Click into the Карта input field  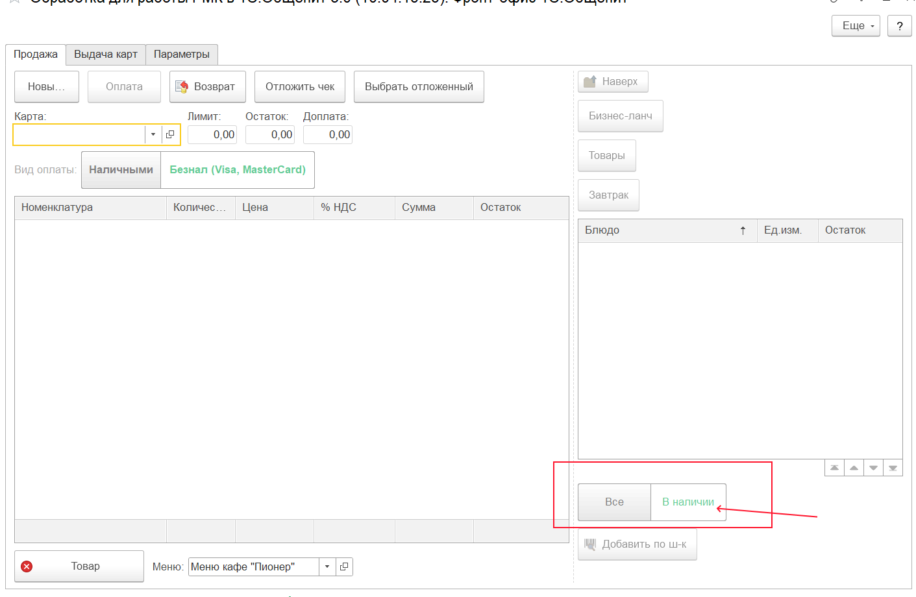79,134
